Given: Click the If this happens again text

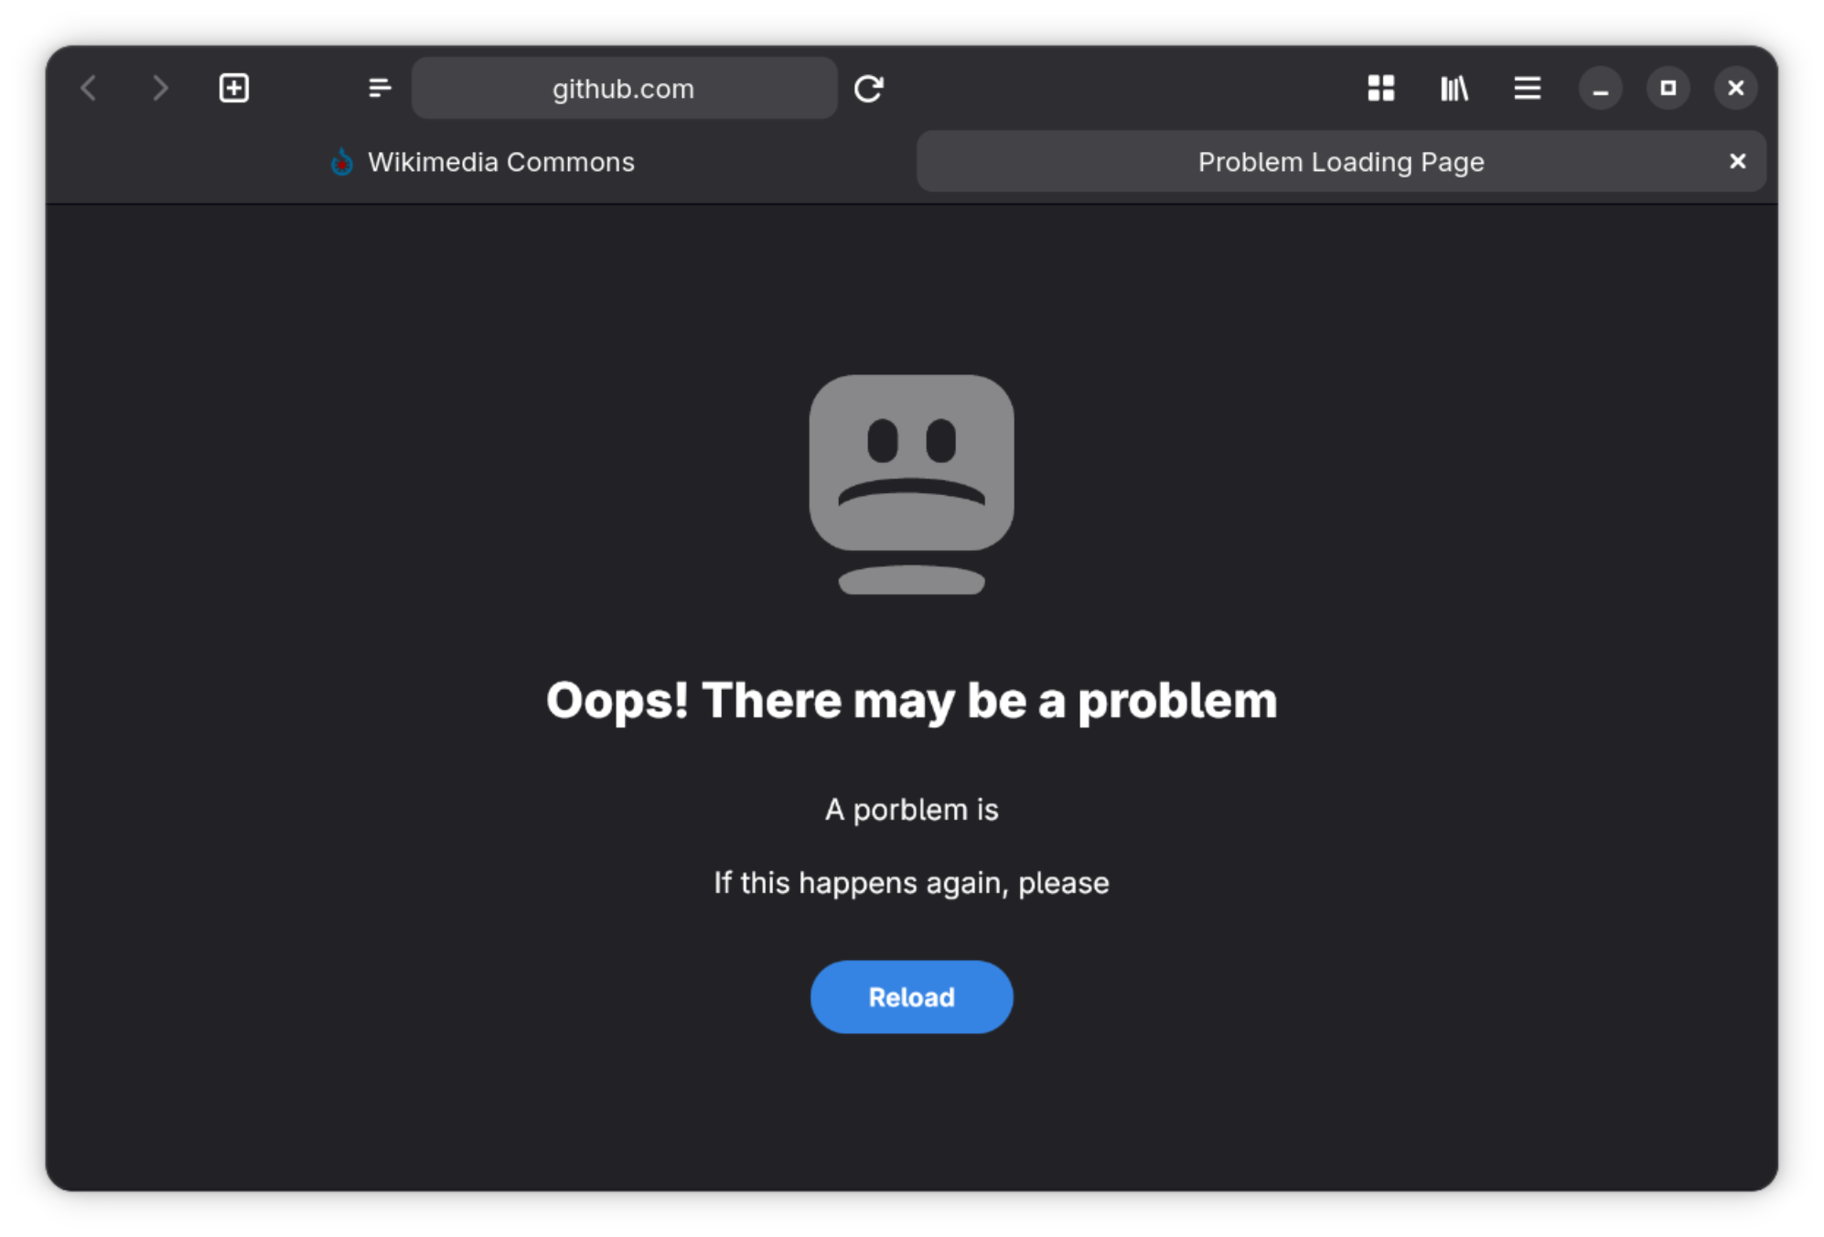Looking at the screenshot, I should (x=911, y=883).
